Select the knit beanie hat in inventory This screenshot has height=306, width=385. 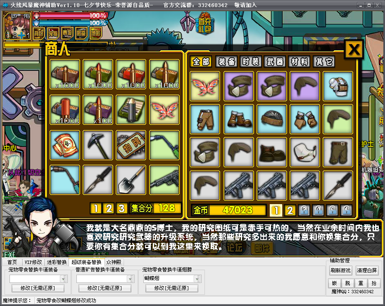(x=271, y=119)
